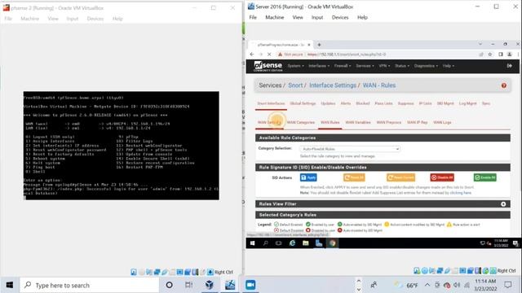This screenshot has width=522, height=293.
Task: Switch to Pass Lists tab
Action: click(x=383, y=103)
